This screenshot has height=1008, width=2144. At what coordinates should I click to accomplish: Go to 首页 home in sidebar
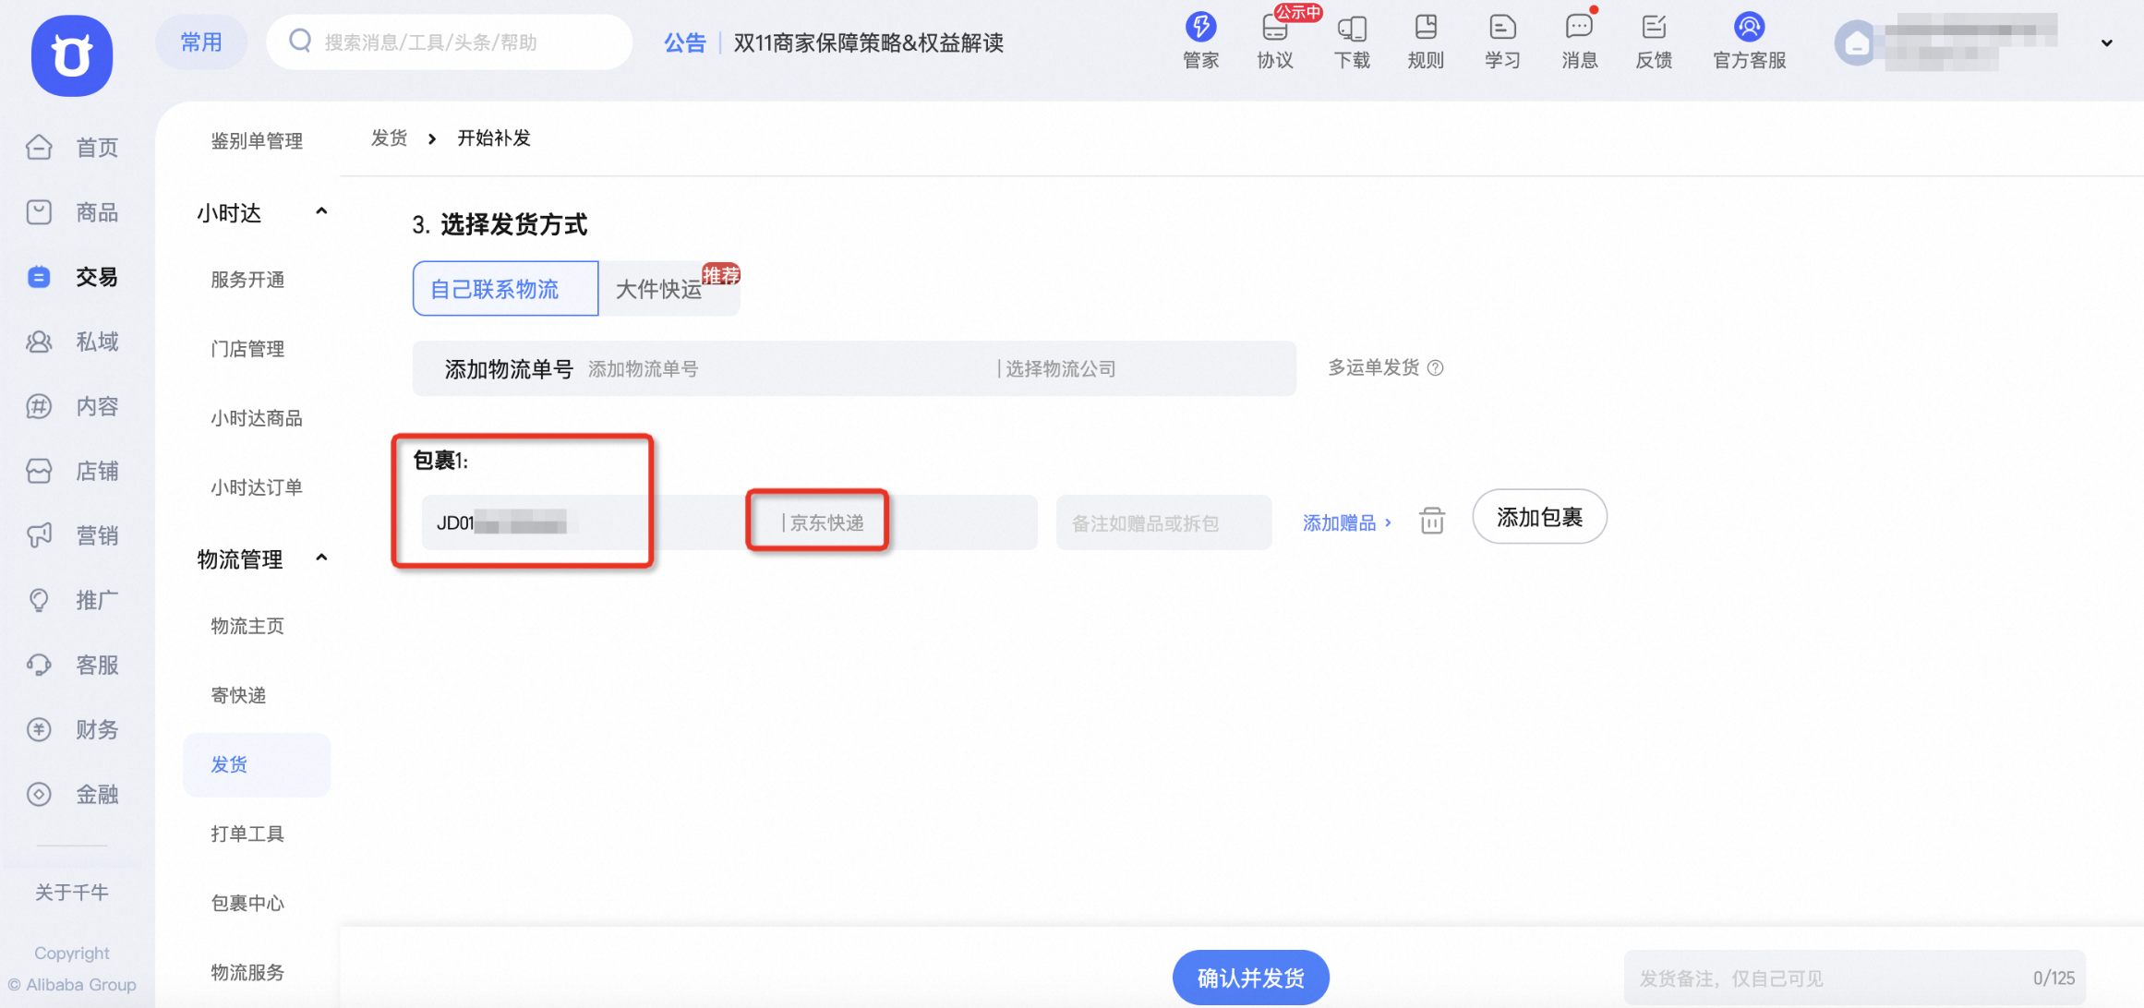[x=72, y=148]
